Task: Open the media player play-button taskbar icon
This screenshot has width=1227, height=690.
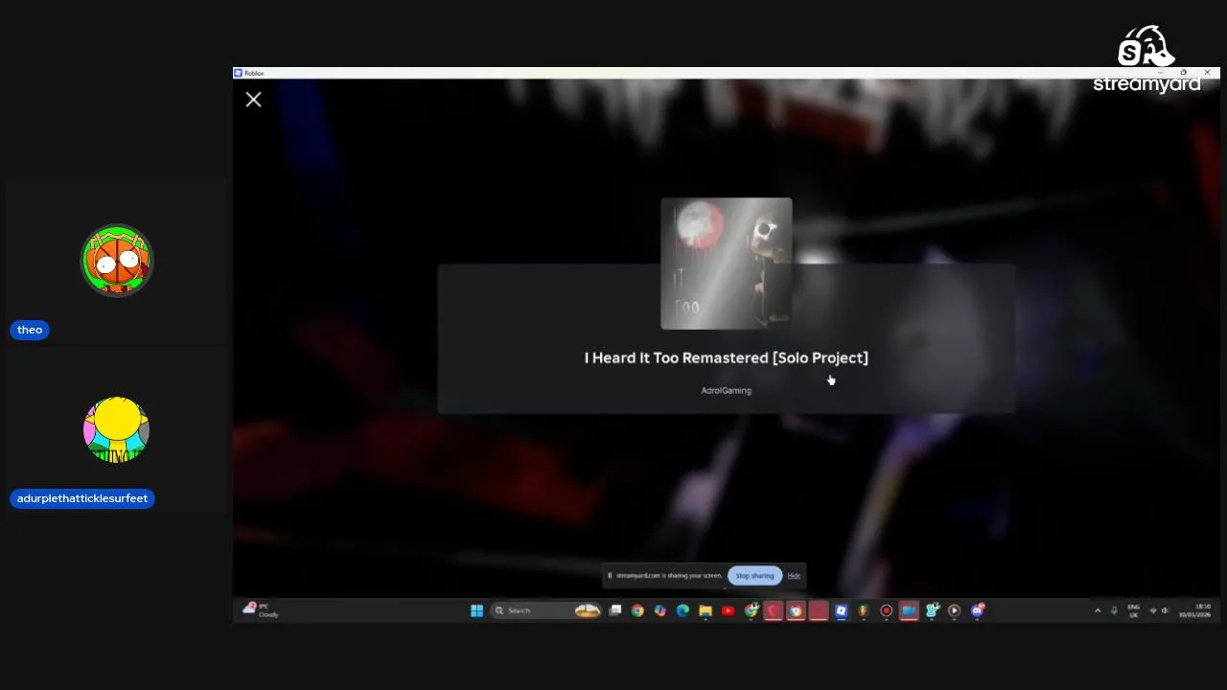Action: coord(954,610)
